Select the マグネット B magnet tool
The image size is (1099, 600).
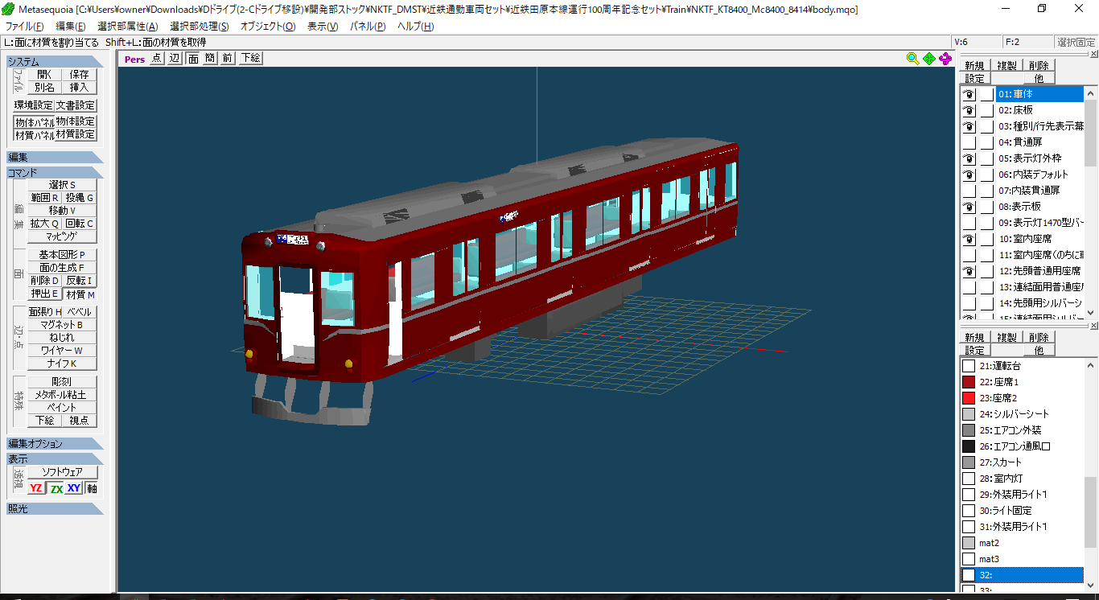coord(62,325)
